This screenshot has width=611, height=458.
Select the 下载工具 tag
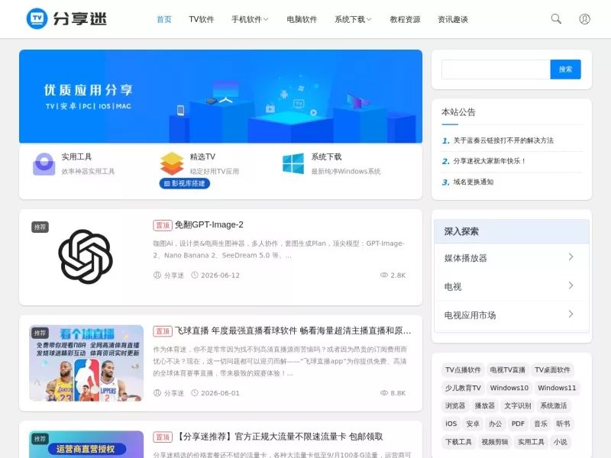(x=459, y=442)
